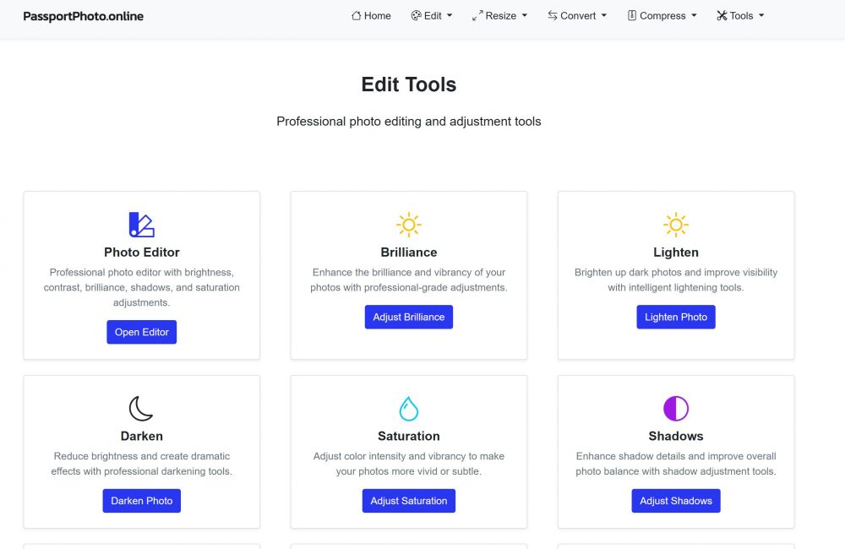Viewport: 845px width, 549px height.
Task: Click the Photo Editor palette icon
Action: click(141, 225)
